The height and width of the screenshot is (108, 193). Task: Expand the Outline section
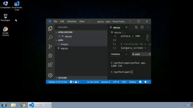coord(56,78)
